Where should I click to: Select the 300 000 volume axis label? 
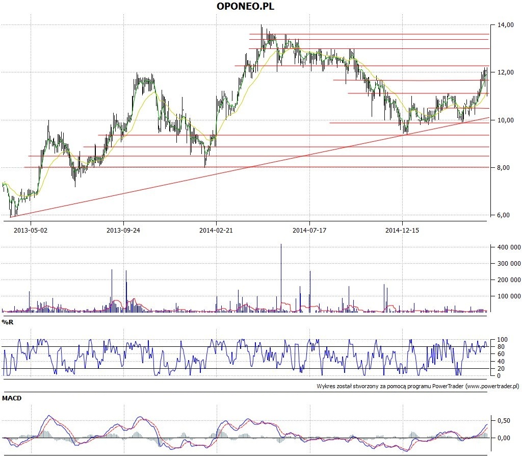click(509, 264)
